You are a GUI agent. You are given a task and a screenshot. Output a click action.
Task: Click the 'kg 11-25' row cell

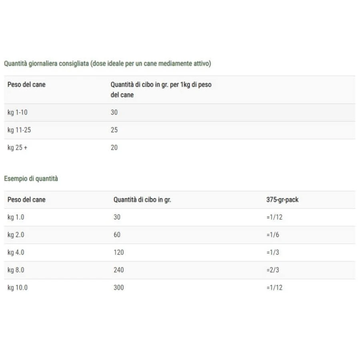coord(19,130)
